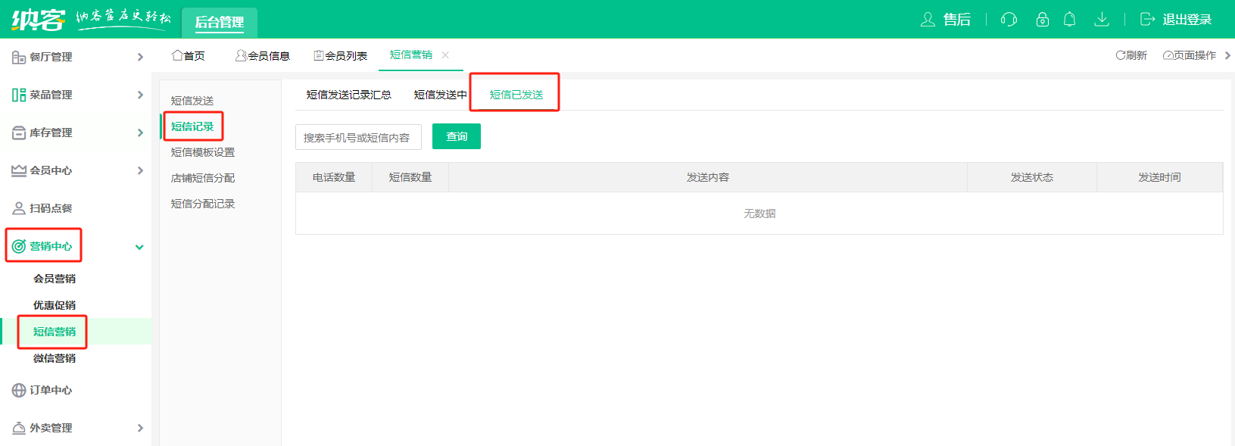Viewport: 1235px width, 446px height.
Task: Expand 菜品管理 chevron
Action: (140, 95)
